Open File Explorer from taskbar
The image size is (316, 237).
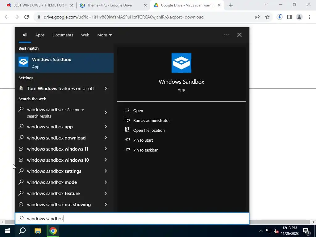pyautogui.click(x=38, y=231)
